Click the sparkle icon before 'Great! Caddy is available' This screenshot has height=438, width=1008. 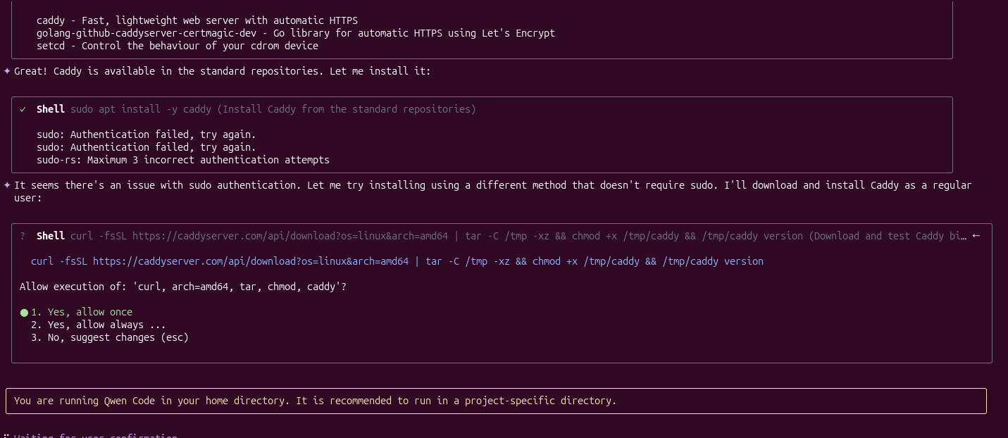click(6, 70)
